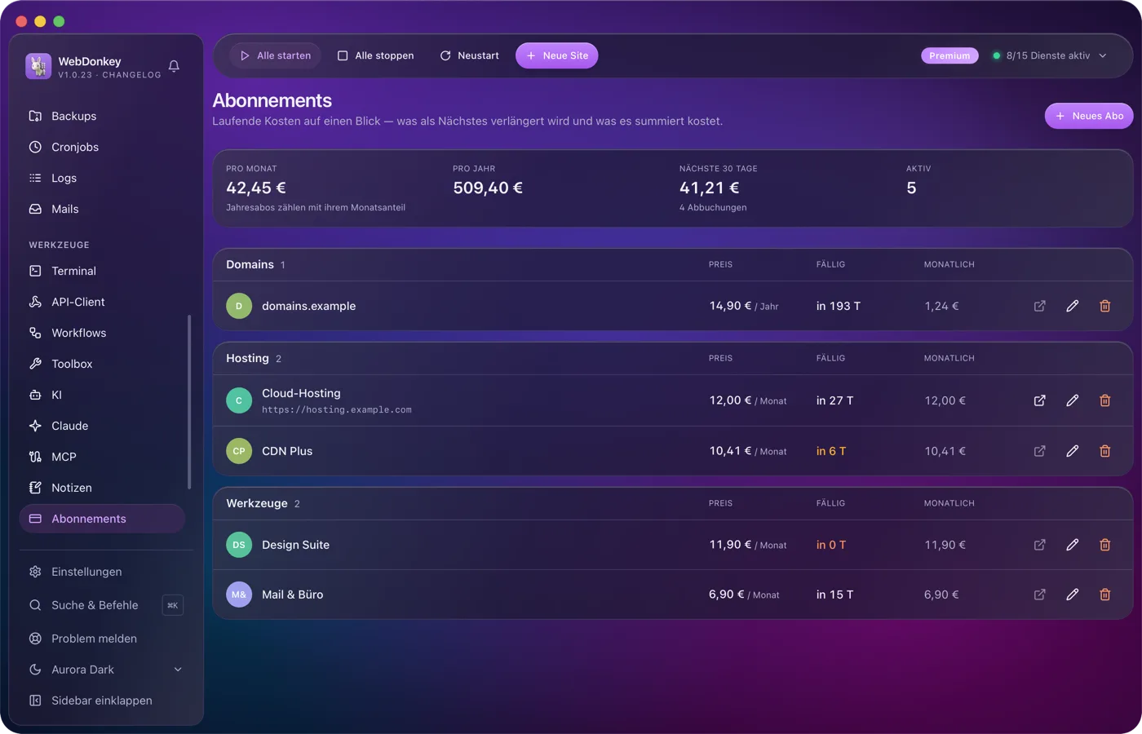Delete the Design Suite subscription
The height and width of the screenshot is (734, 1142).
click(1105, 545)
